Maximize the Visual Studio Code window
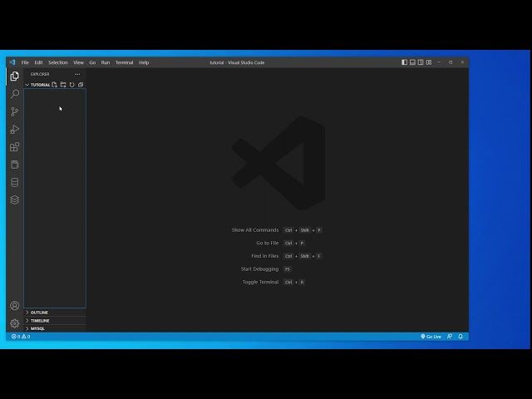This screenshot has height=399, width=532. point(451,62)
